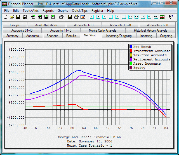Screen dimensions: 179x155
Task: Select the Incoming/Outgoing tab
Action: click(x=119, y=36)
